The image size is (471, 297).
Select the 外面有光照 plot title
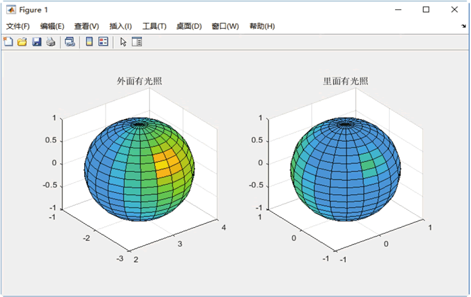coord(139,81)
